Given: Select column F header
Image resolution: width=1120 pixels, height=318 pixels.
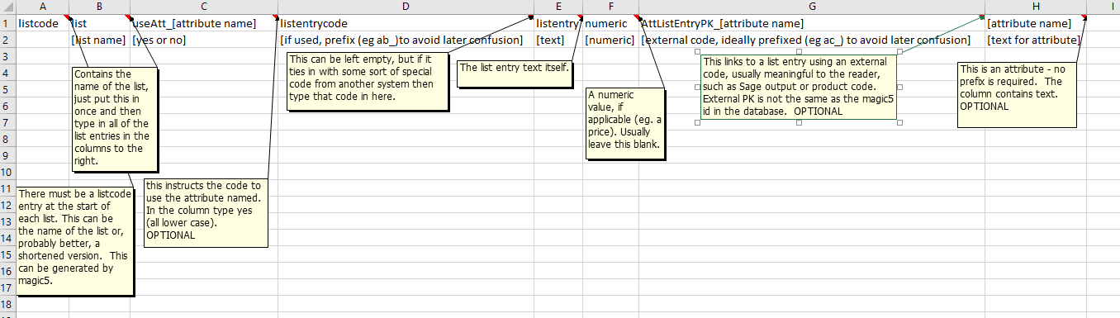Looking at the screenshot, I should pyautogui.click(x=610, y=7).
